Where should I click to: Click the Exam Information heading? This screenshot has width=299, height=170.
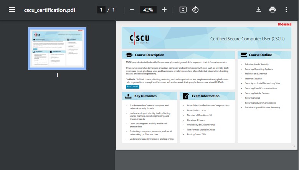pos(206,96)
